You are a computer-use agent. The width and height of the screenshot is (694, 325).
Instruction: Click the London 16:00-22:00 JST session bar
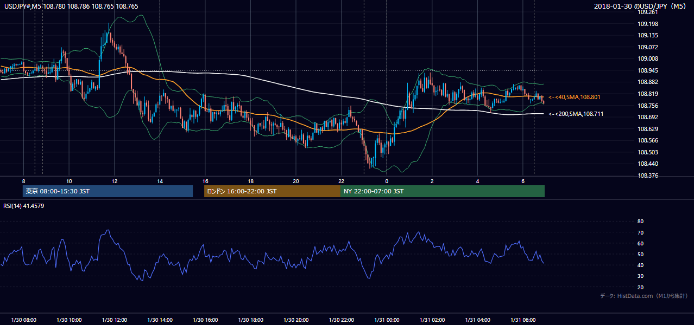[x=272, y=191]
